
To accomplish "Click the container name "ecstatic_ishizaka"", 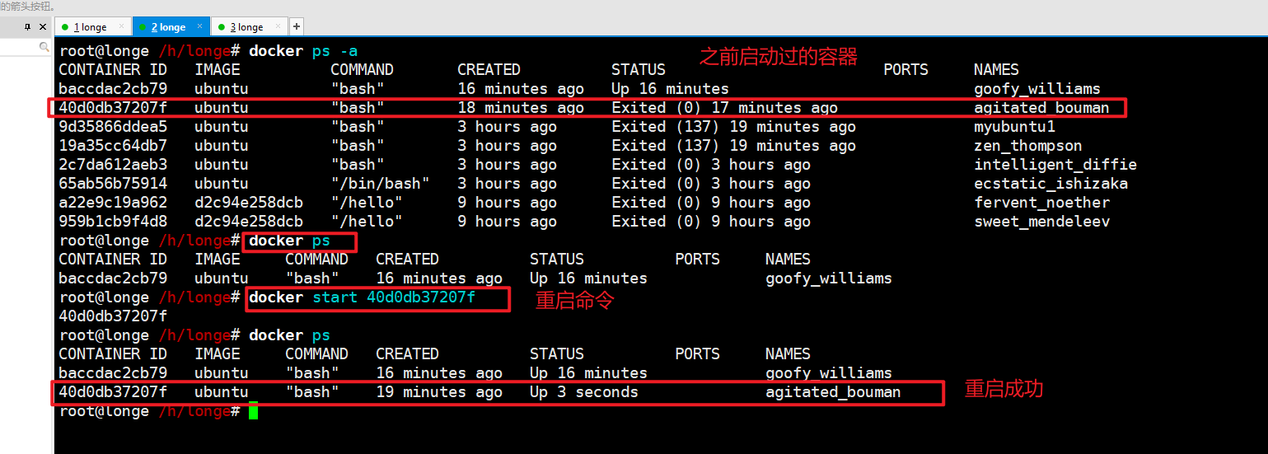I will (1050, 184).
